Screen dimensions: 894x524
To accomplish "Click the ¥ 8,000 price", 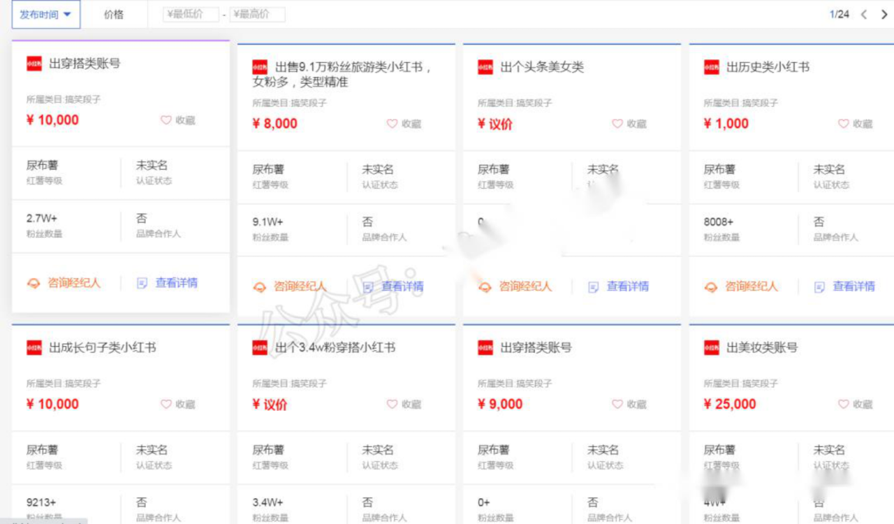I will click(x=274, y=124).
